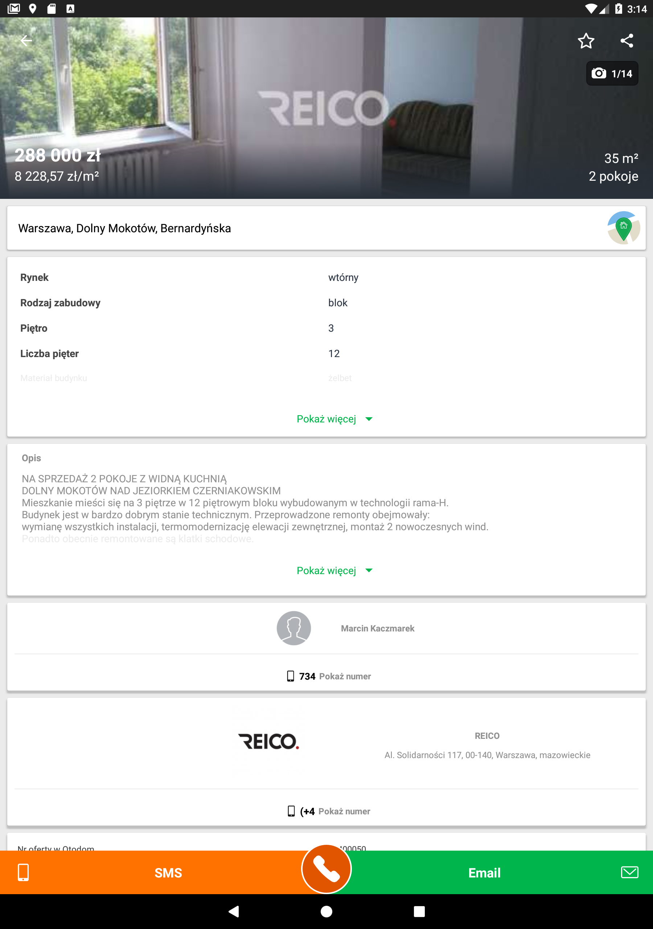Open photo gallery counter 1/14
Screen dimensions: 653x929
(612, 74)
